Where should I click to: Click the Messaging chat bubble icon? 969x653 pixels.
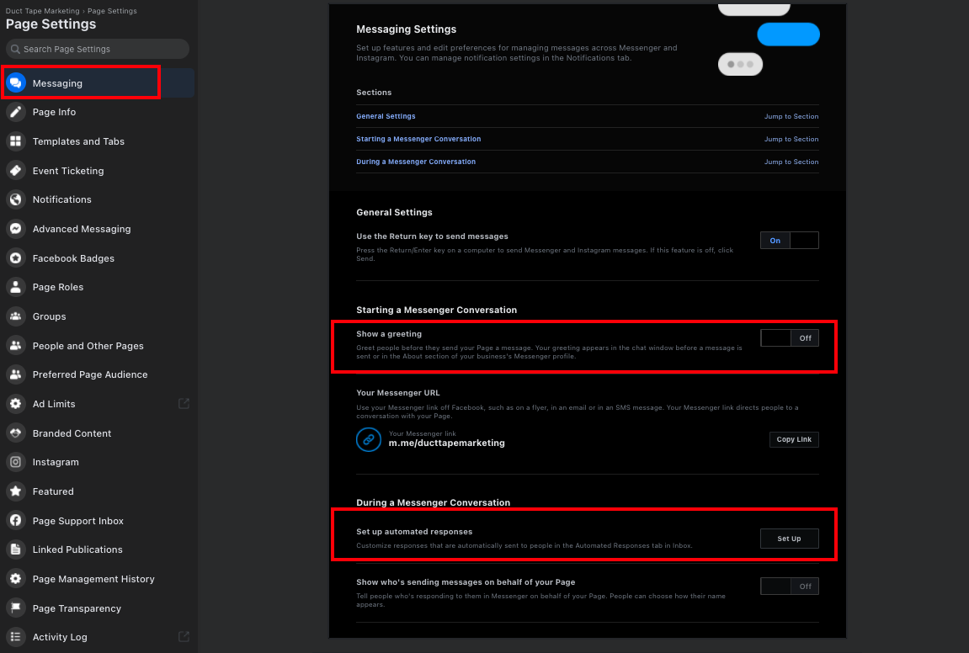pos(16,82)
